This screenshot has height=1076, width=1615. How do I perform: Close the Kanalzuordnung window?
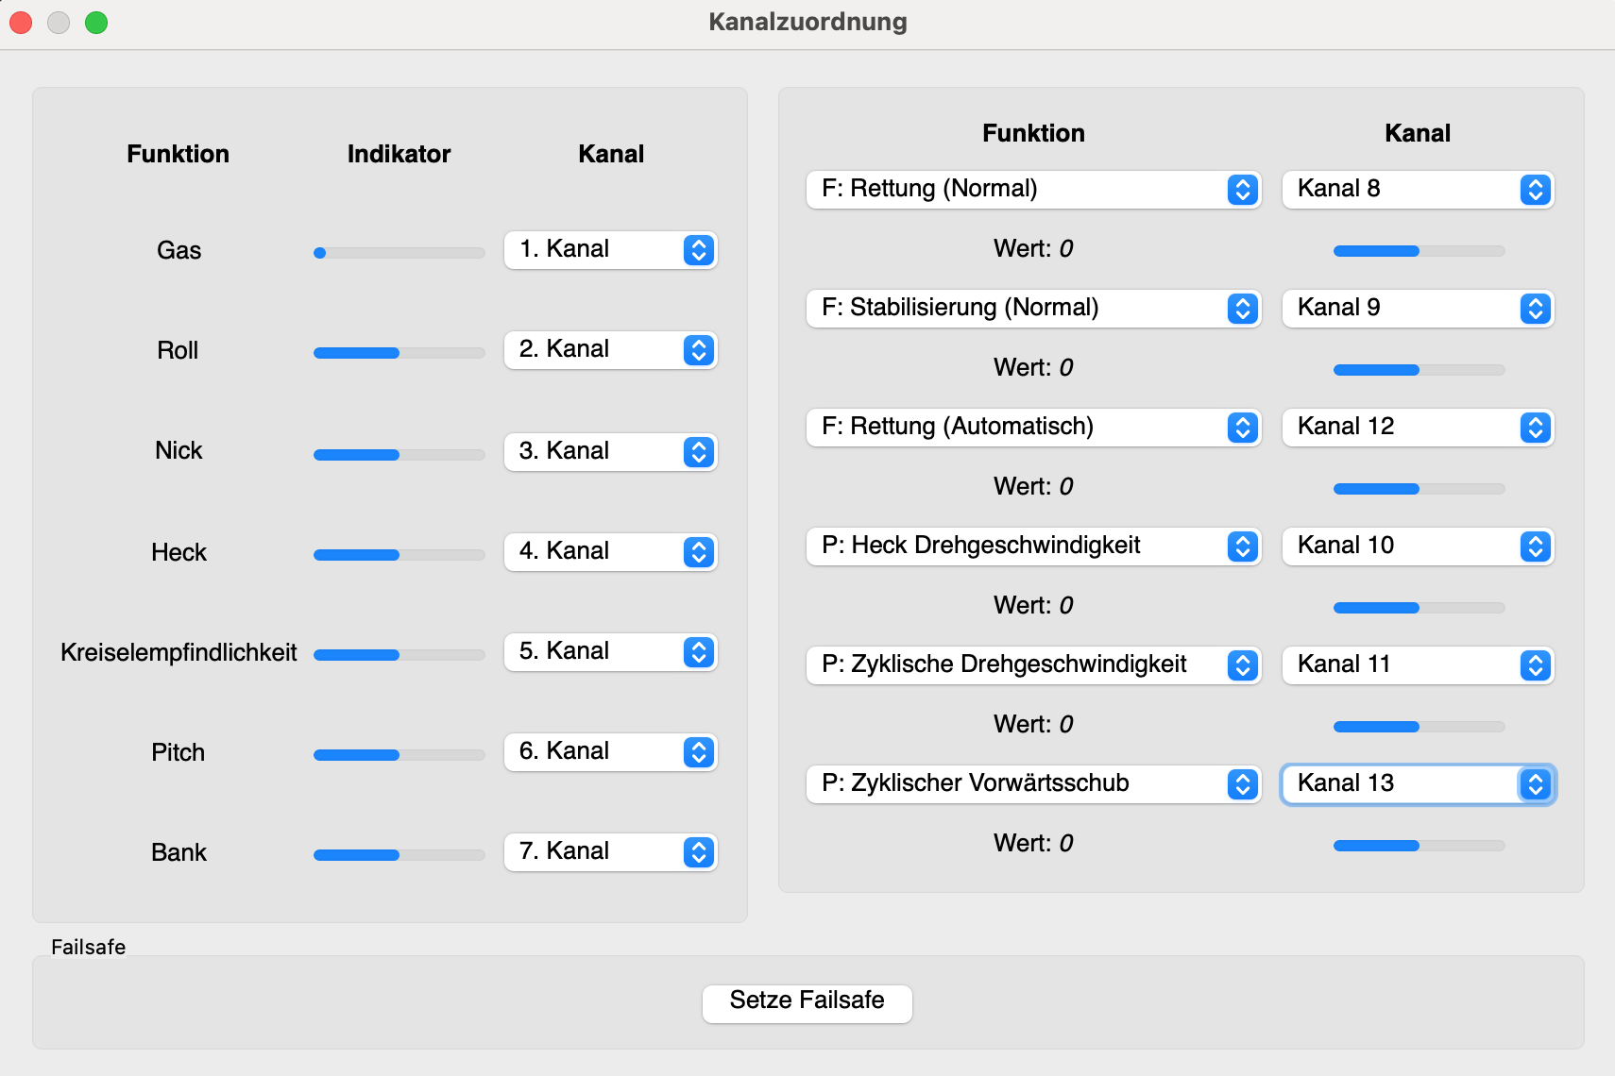21,23
